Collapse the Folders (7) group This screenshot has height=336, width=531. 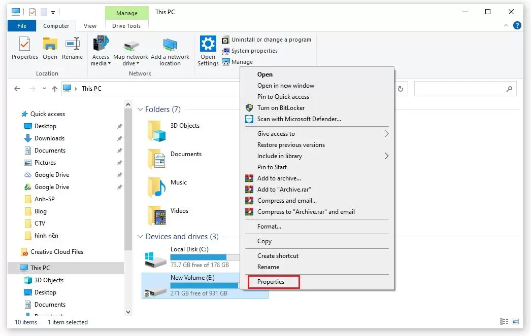point(141,109)
